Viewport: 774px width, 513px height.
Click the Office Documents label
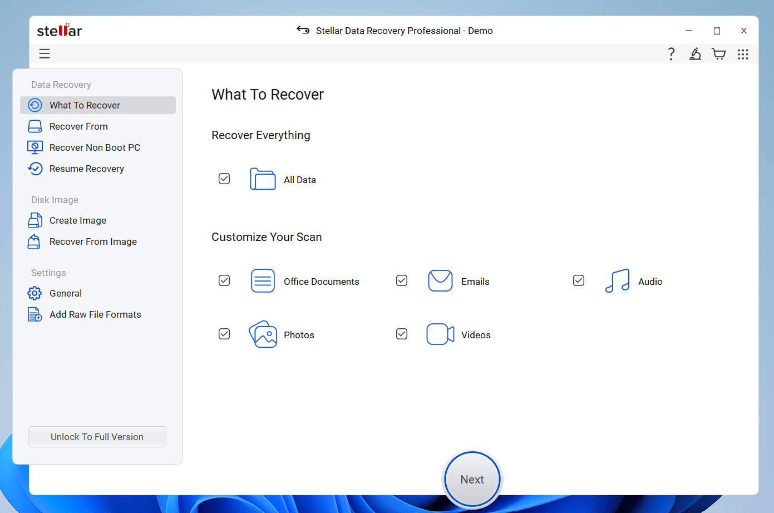322,282
